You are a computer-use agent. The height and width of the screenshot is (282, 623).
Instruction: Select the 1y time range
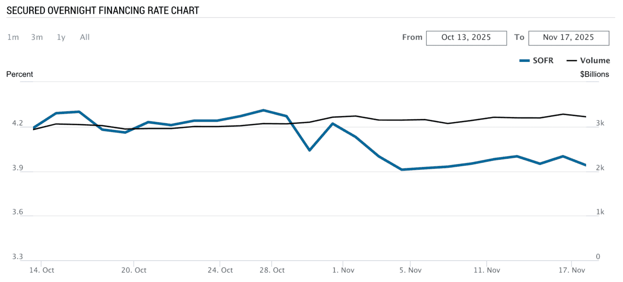(60, 37)
